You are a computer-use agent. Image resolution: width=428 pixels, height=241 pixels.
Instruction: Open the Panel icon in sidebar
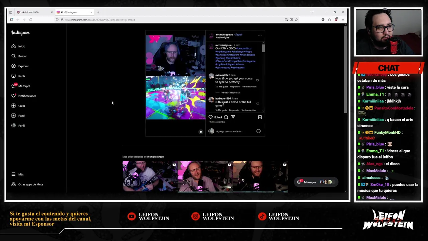coord(13,115)
